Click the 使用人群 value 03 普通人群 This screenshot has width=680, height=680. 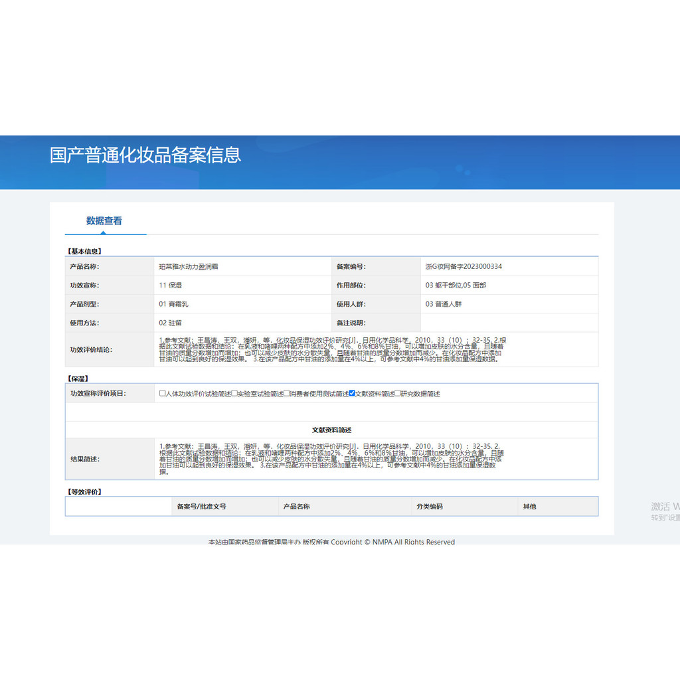pos(443,304)
